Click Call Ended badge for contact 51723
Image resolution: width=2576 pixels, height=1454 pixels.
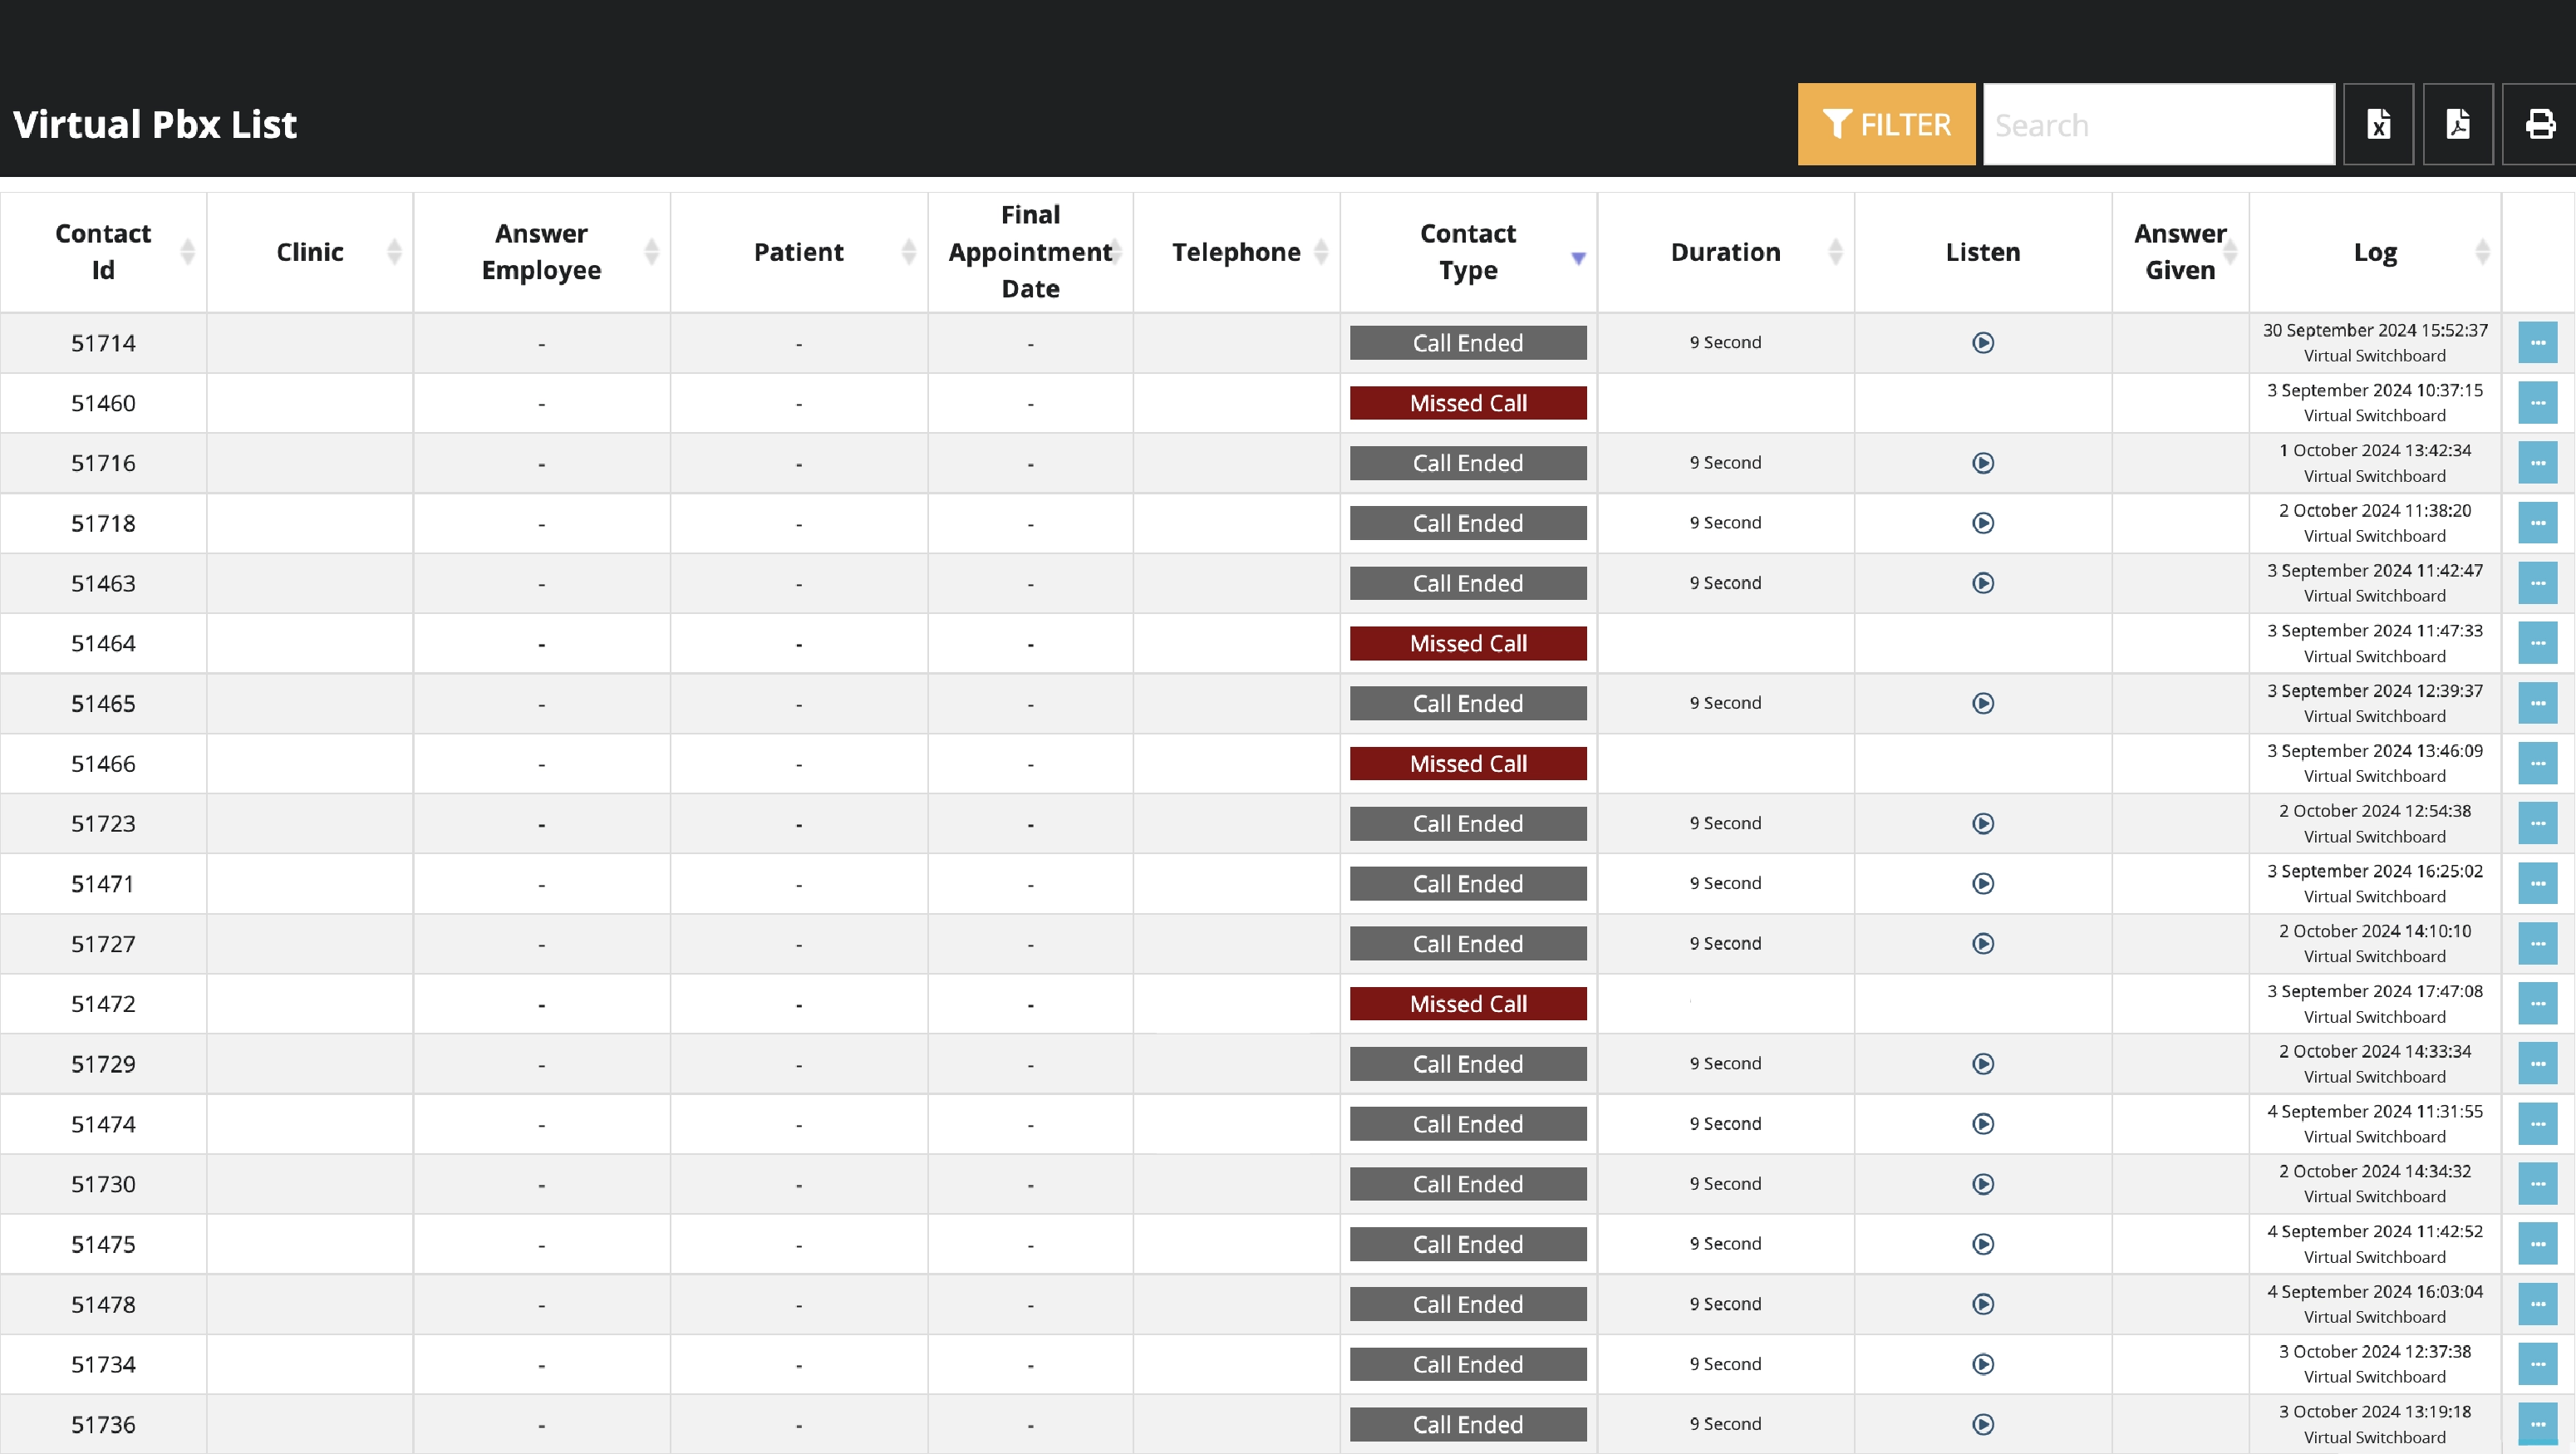[1467, 824]
